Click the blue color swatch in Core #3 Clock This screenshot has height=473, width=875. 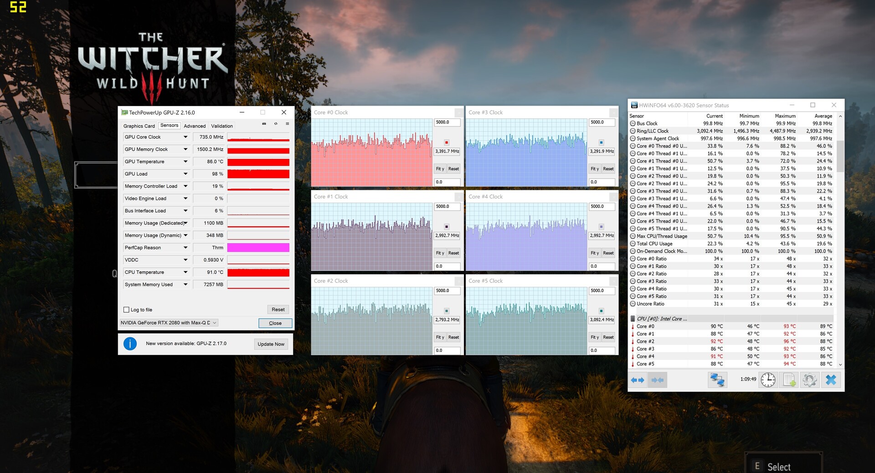[x=601, y=142]
